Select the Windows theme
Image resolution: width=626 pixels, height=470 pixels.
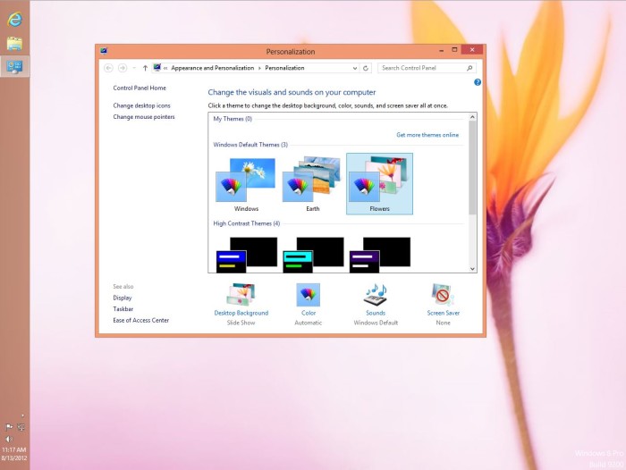(246, 184)
